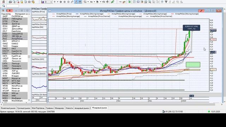Open the rectangle shapes dropdown arrow
This screenshot has width=226, height=127.
pos(88,2)
